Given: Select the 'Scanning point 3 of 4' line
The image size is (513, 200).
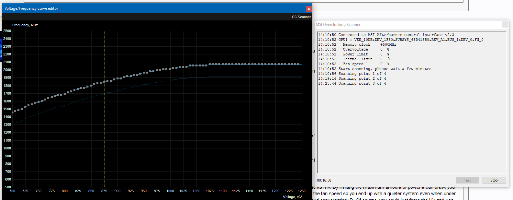Looking at the screenshot, I should point(352,83).
